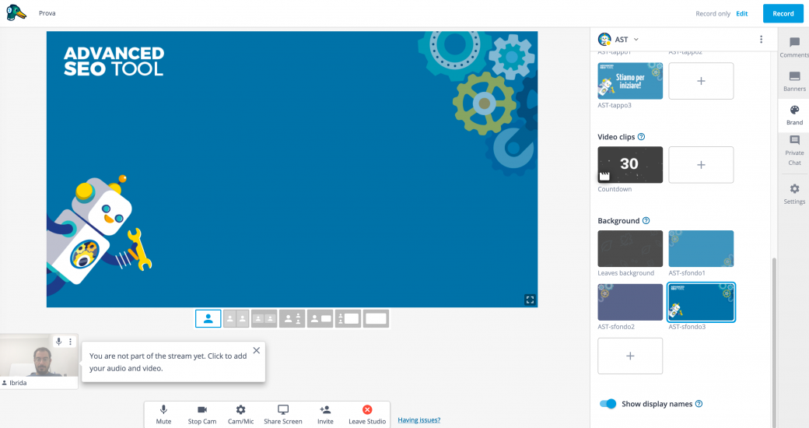Mute the microphone in bottom toolbar
Image resolution: width=809 pixels, height=428 pixels.
click(x=163, y=415)
